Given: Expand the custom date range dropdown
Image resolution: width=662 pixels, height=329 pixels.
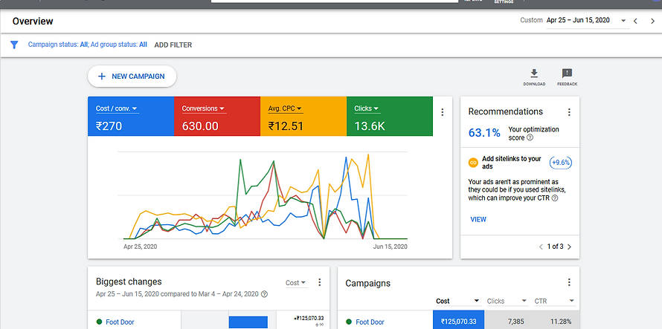Looking at the screenshot, I should (623, 21).
